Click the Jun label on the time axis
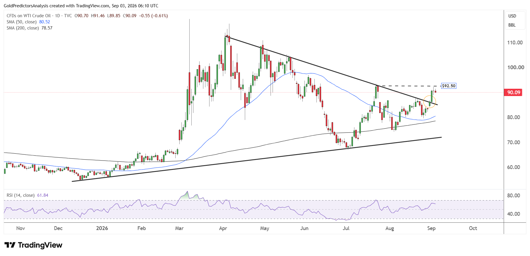This screenshot has width=530, height=256. (304, 228)
